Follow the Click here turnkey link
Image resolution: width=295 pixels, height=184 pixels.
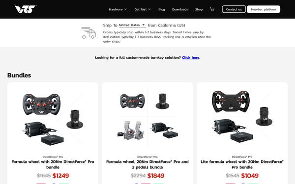[x=191, y=57]
